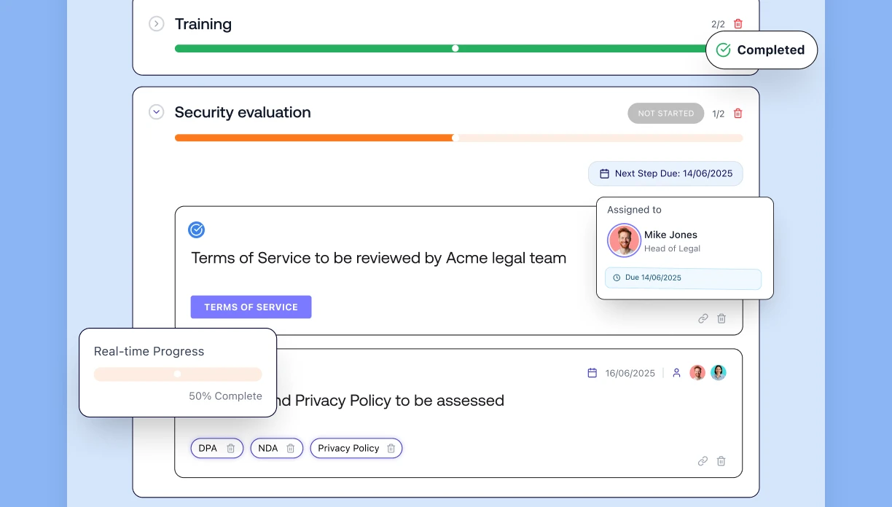Click the green check icon in Completed badge
The image size is (892, 507).
click(724, 50)
